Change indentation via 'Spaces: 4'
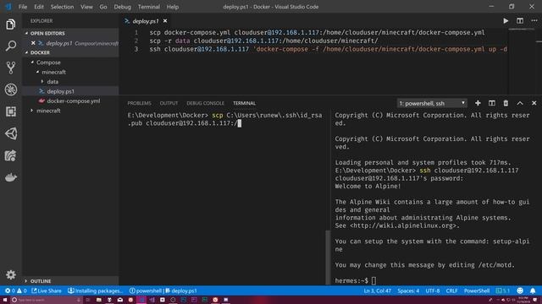This screenshot has width=542, height=304. point(408,290)
